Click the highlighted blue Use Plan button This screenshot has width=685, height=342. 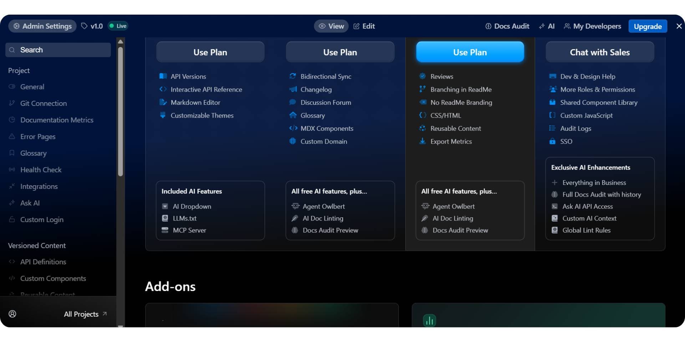pyautogui.click(x=470, y=52)
